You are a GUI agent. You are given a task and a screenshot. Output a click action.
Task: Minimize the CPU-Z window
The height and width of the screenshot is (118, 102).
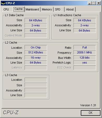[89, 3]
